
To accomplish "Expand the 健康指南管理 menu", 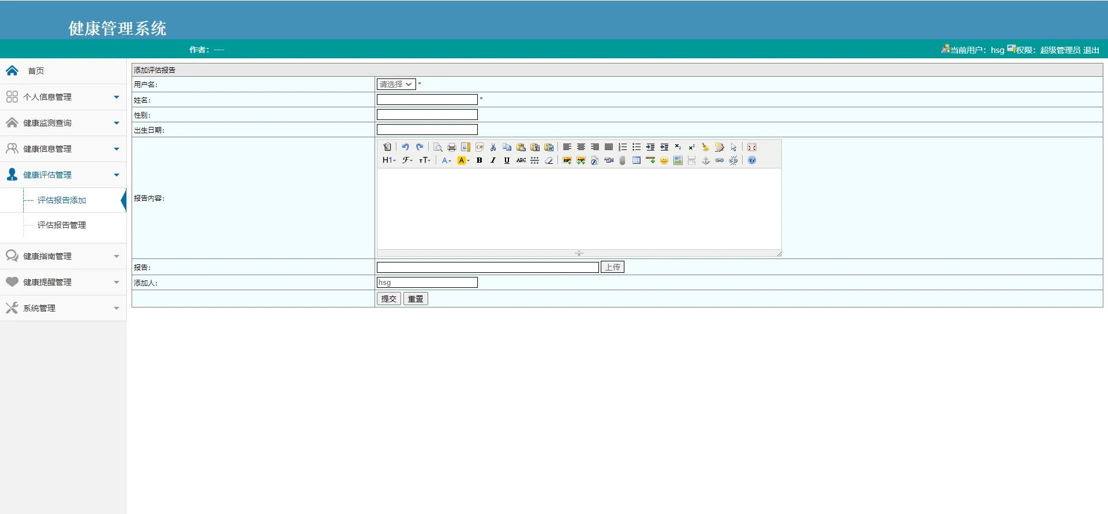I will 63,256.
